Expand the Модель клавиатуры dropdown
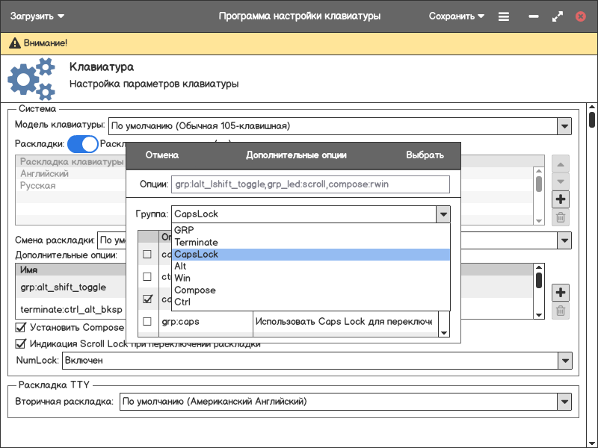This screenshot has height=448, width=598. 564,126
